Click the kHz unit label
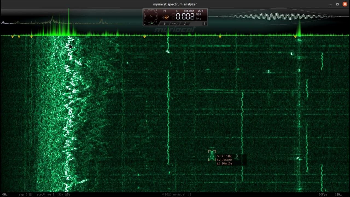The image size is (350, 197). pos(199,19)
